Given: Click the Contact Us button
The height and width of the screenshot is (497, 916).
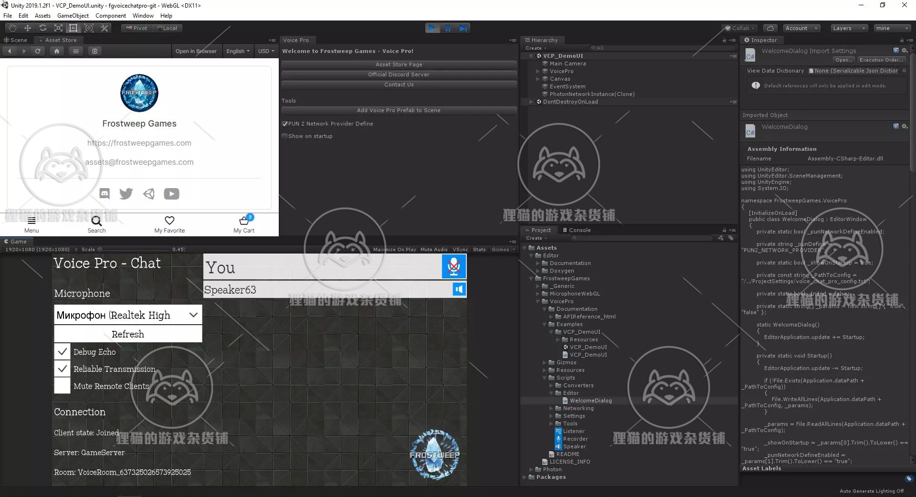Looking at the screenshot, I should coord(399,85).
